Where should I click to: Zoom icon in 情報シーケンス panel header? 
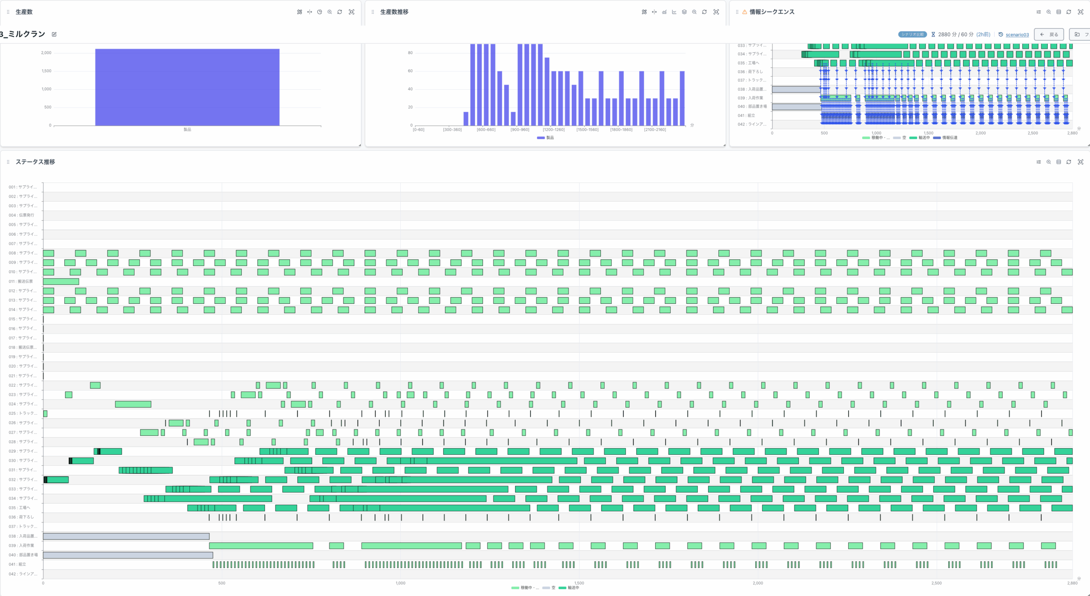pos(1049,12)
